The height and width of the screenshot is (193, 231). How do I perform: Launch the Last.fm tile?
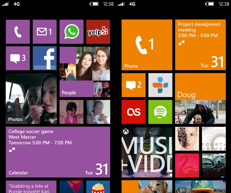pos(134,112)
